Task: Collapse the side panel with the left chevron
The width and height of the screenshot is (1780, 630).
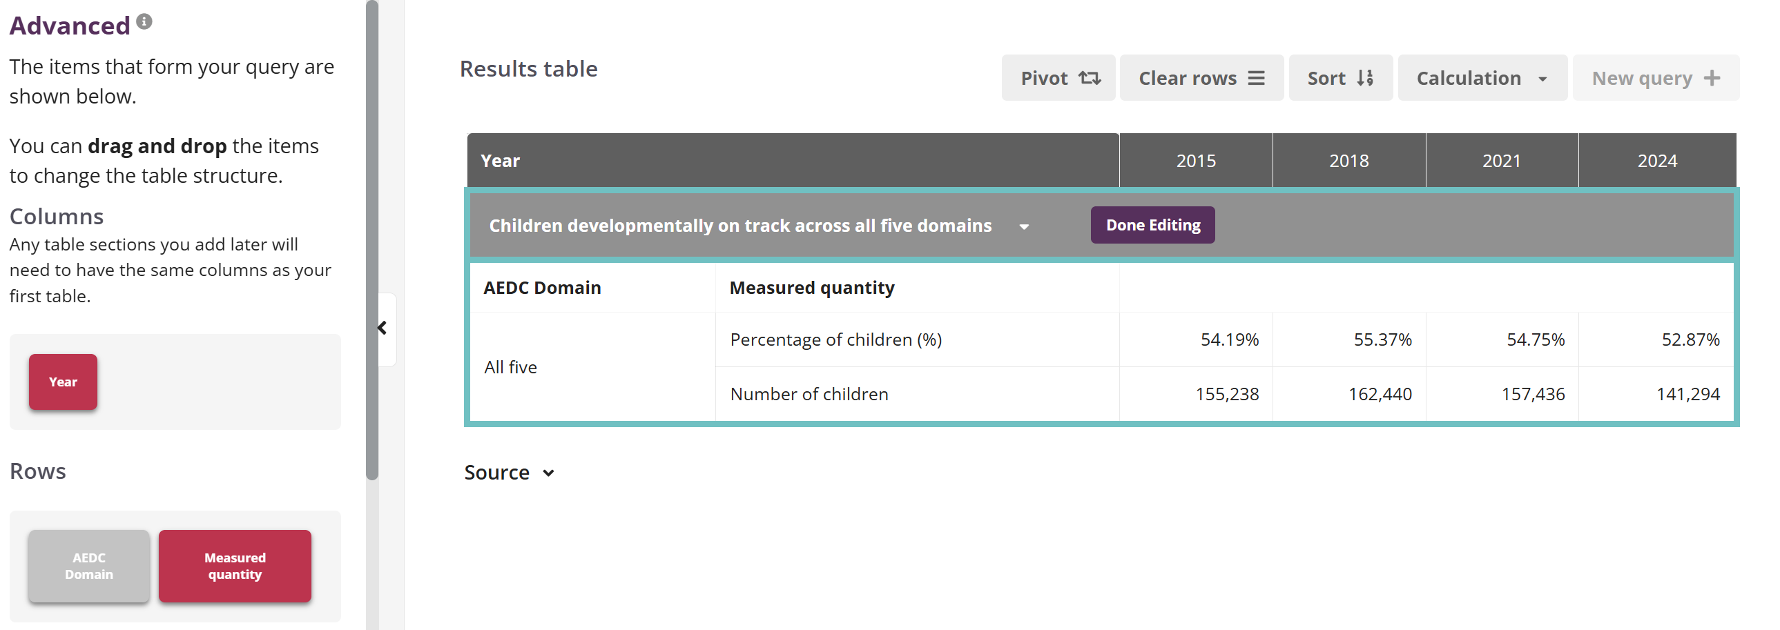Action: 382,328
